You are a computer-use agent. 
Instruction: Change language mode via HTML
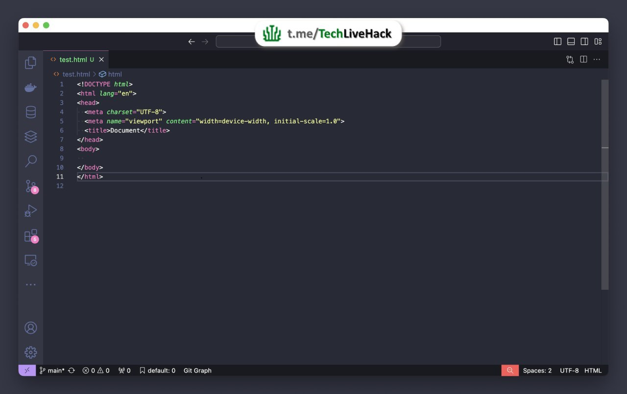point(593,371)
